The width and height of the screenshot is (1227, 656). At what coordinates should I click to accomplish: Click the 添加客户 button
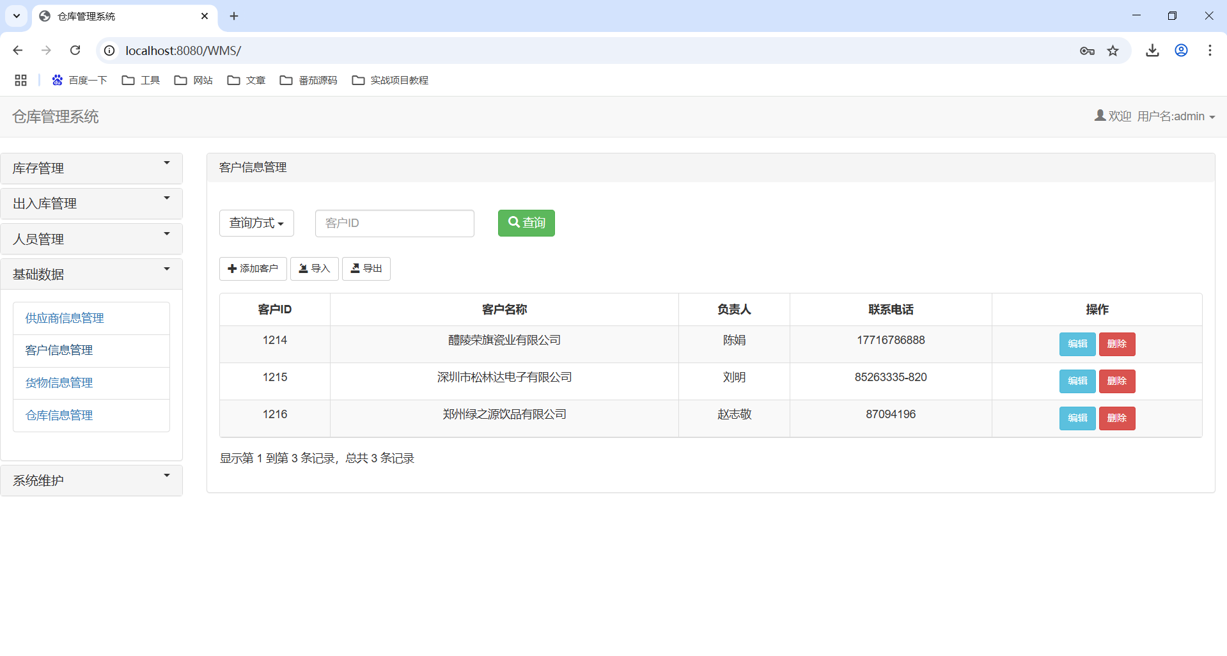coord(253,269)
